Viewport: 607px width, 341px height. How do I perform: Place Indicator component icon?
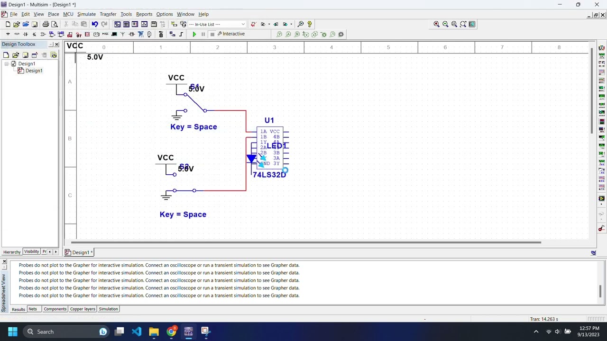pyautogui.click(x=87, y=34)
